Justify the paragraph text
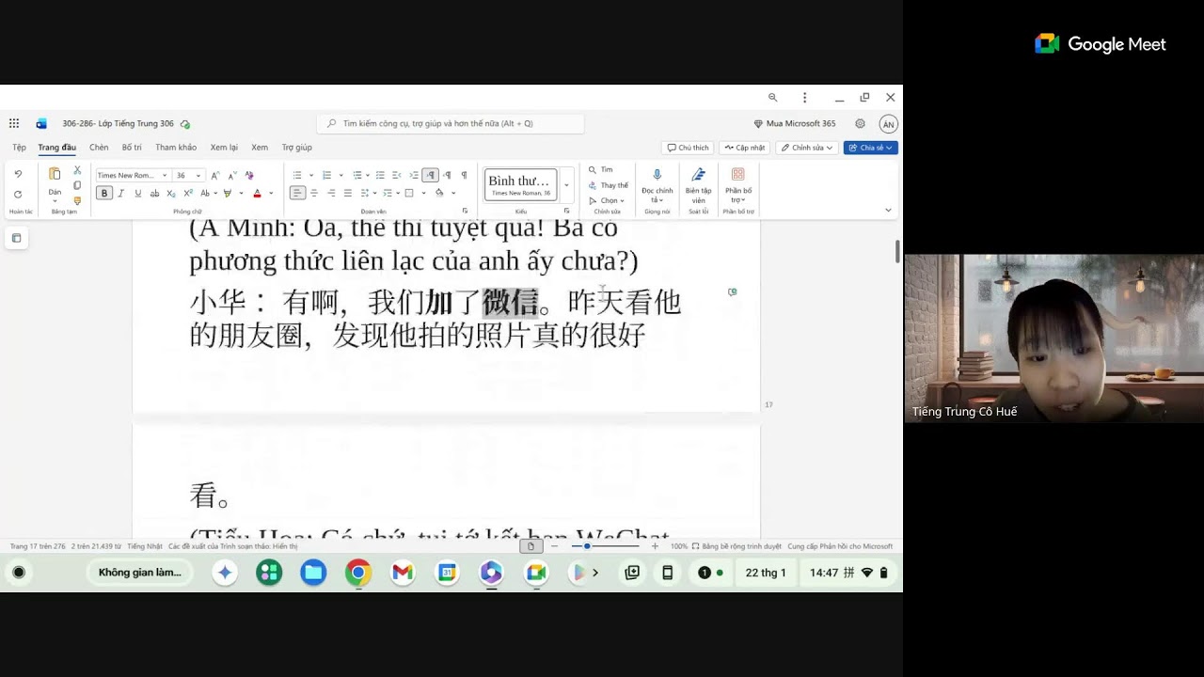Viewport: 1204px width, 677px height. click(347, 193)
